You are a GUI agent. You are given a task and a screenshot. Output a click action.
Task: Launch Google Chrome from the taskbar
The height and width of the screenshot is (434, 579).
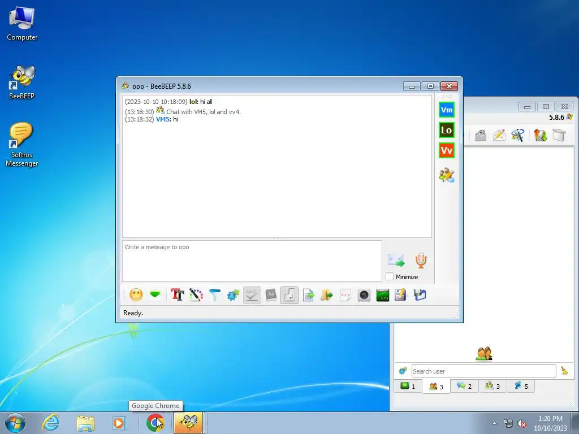(155, 423)
